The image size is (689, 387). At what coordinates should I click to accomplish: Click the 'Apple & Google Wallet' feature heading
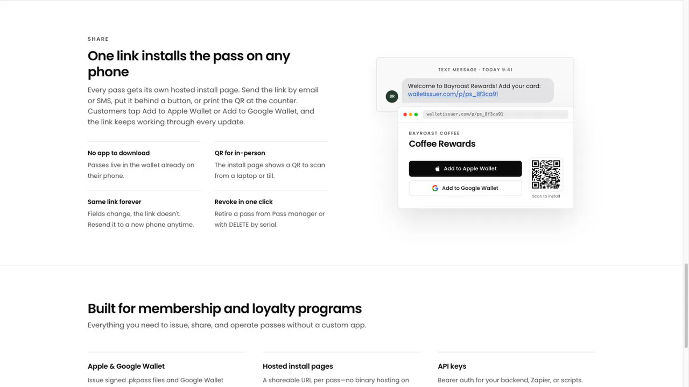[x=126, y=366]
